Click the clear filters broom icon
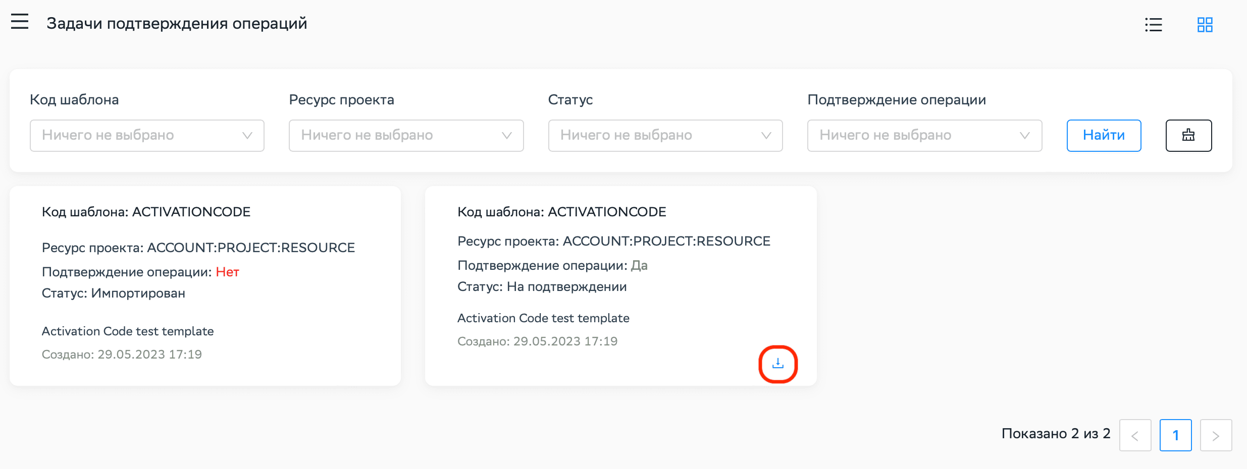Screen dimensions: 1247x469 [x=1188, y=135]
